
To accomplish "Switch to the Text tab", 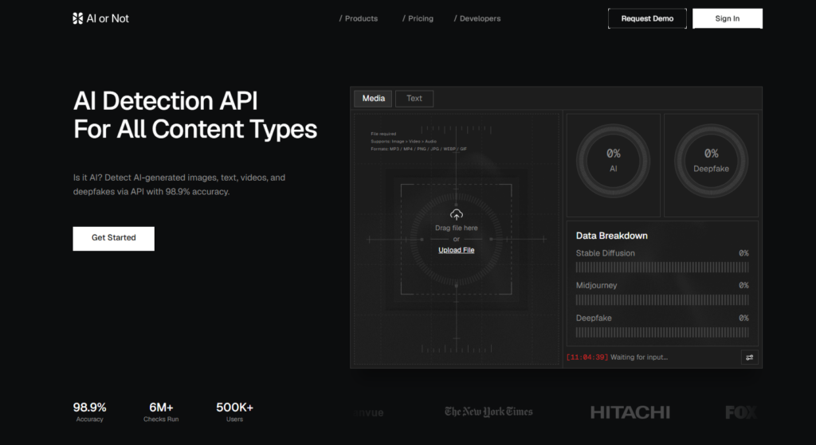I will (414, 98).
